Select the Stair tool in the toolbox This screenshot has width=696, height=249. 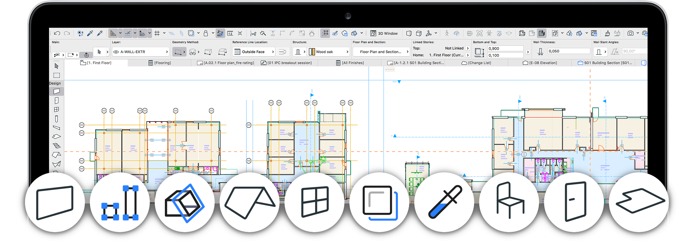[57, 146]
